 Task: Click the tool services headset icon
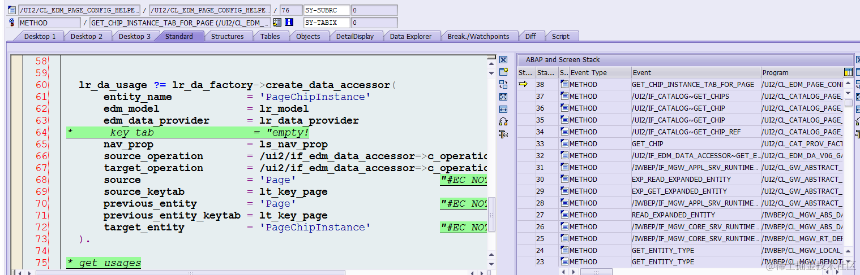[503, 121]
